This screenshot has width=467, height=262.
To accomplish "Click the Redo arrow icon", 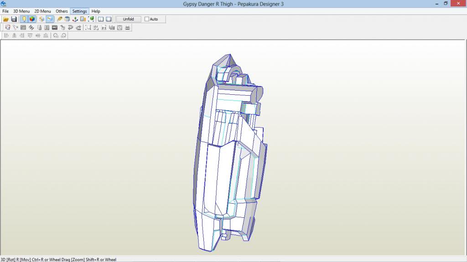I will click(78, 28).
